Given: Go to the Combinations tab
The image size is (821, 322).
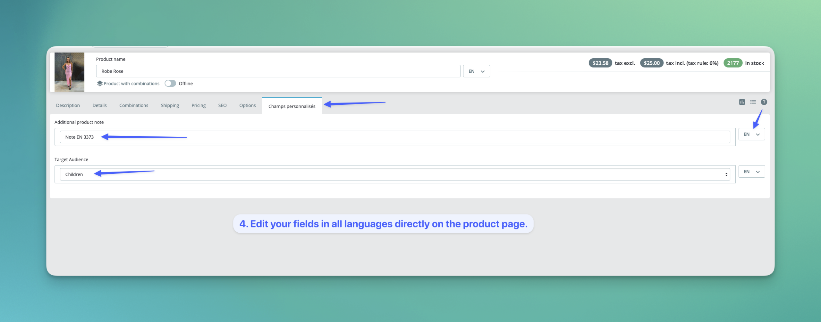Looking at the screenshot, I should 134,106.
